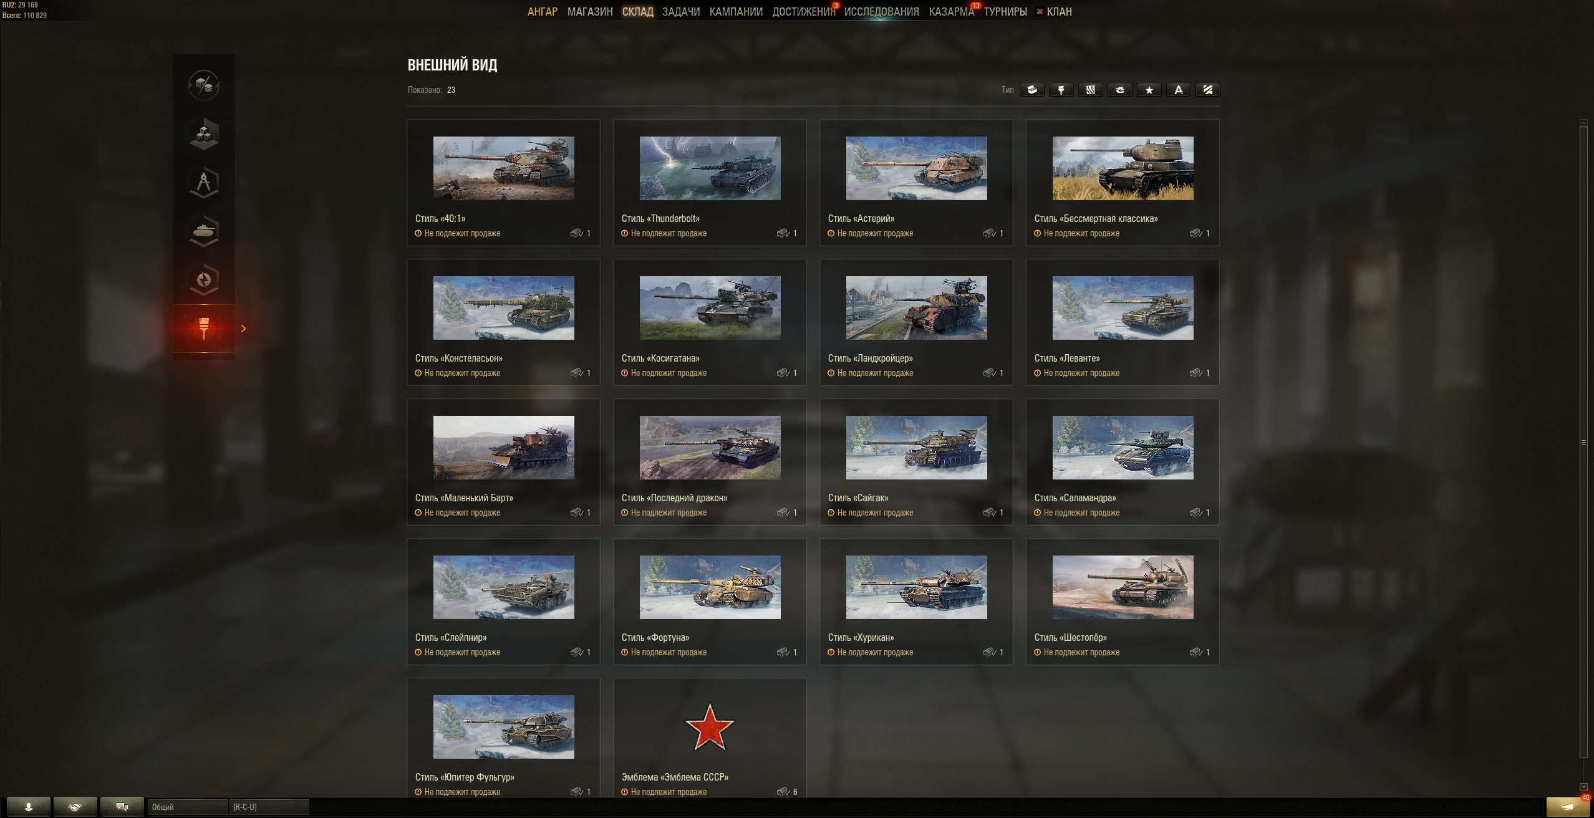Toggle the effects type filter
Screen dimensions: 1594x818
click(1120, 90)
